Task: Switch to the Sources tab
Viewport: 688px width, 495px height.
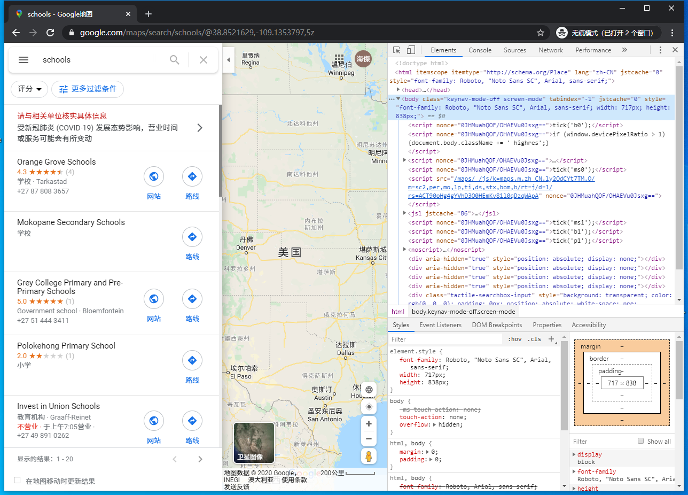Action: [x=515, y=50]
